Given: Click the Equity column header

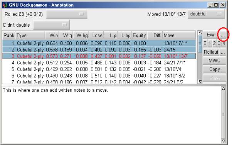Looking at the screenshot, I should point(140,35).
